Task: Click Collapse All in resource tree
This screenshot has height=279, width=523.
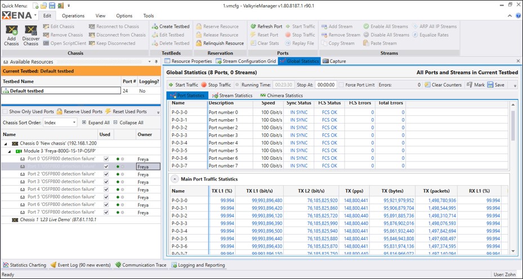Action: pos(128,123)
